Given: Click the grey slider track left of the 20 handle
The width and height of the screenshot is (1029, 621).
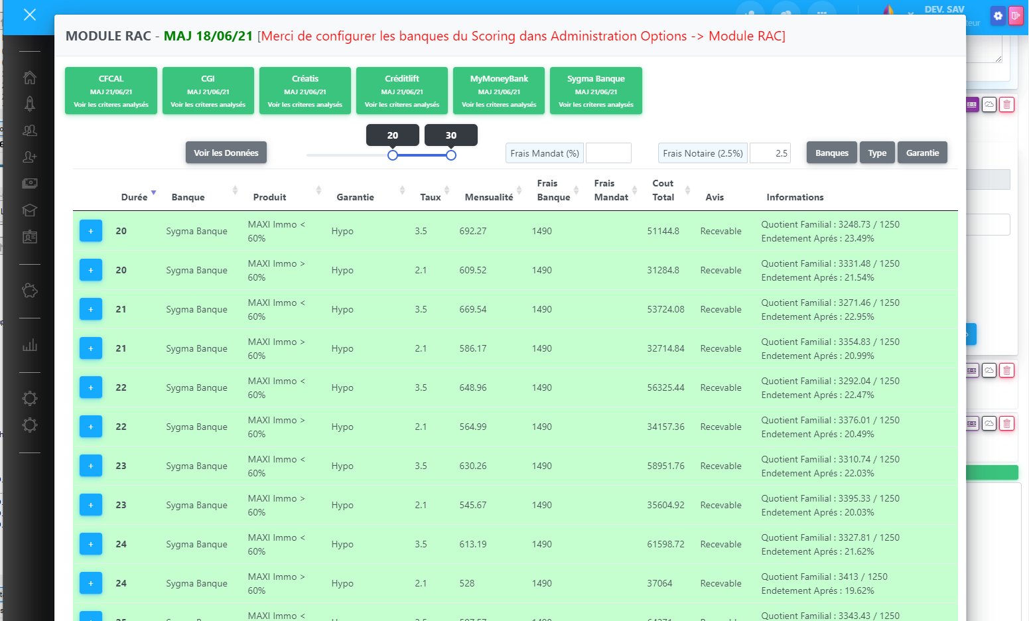Looking at the screenshot, I should tap(347, 155).
